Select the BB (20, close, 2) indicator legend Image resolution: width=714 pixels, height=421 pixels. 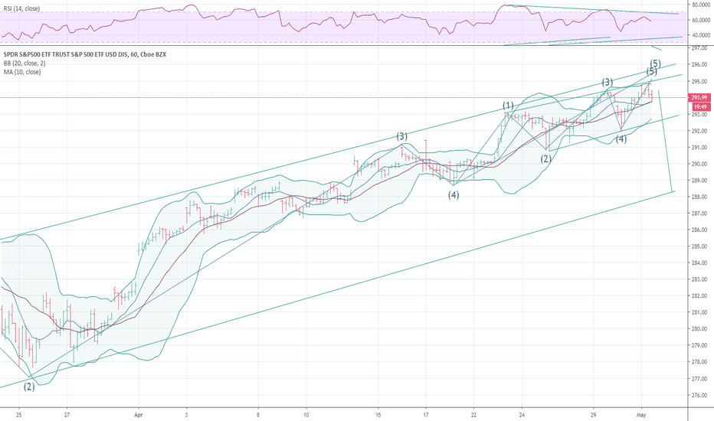pyautogui.click(x=25, y=64)
